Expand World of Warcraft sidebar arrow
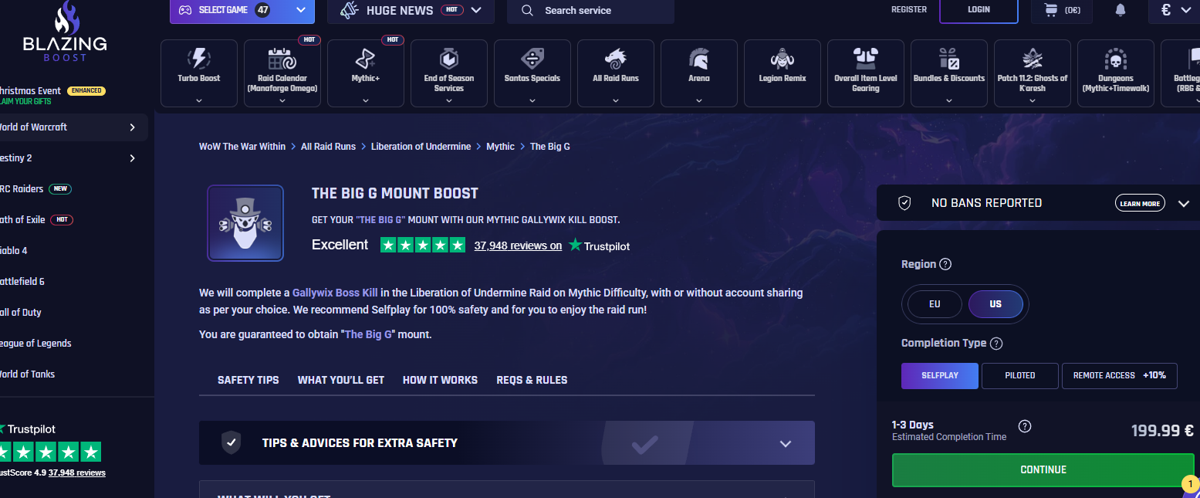Viewport: 1200px width, 498px height. [x=133, y=127]
